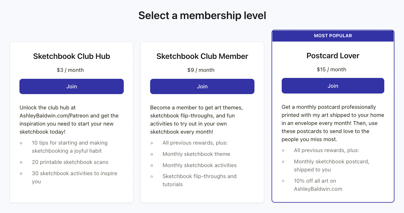Click the MOST POPULAR banner
The image size is (404, 213).
(x=333, y=36)
